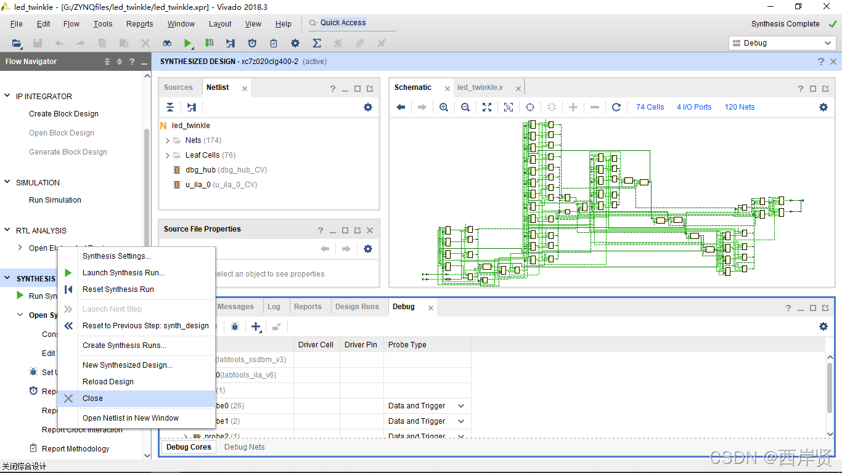Go back in Schematic view
Image resolution: width=842 pixels, height=473 pixels.
click(x=401, y=107)
